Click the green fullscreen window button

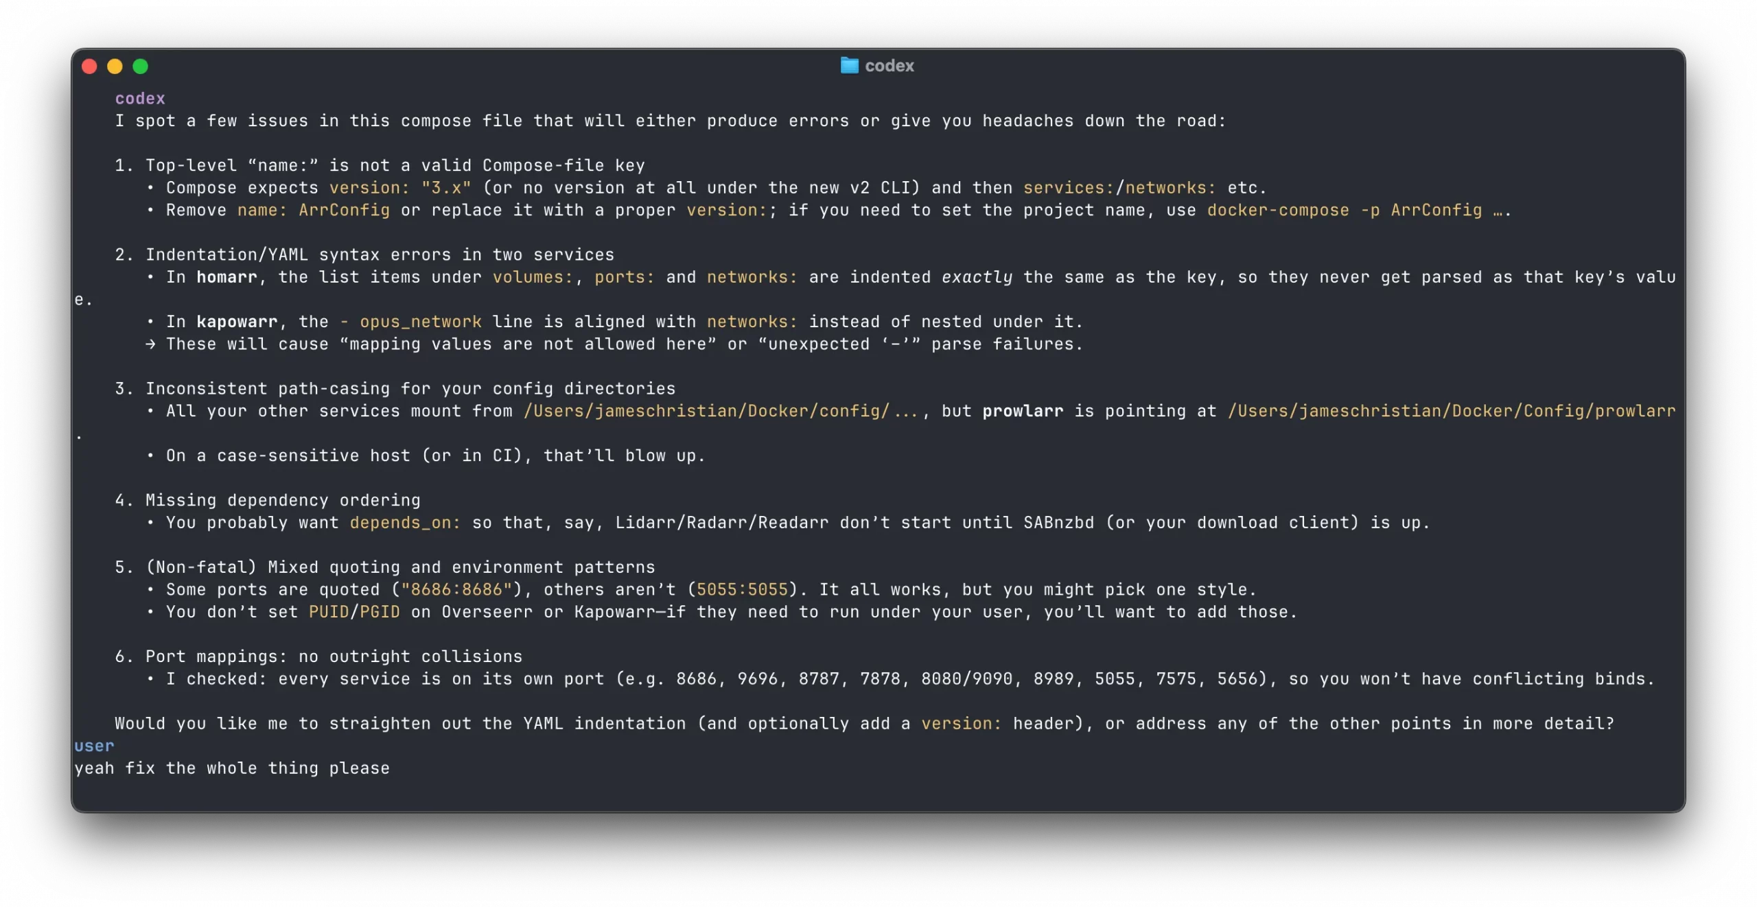(140, 67)
